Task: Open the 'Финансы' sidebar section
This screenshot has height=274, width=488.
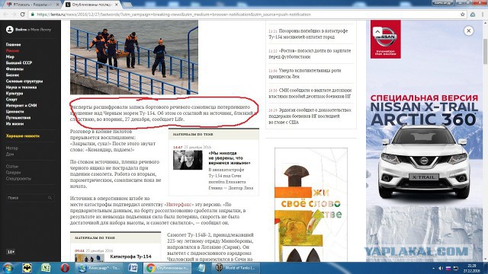Action: point(14,68)
